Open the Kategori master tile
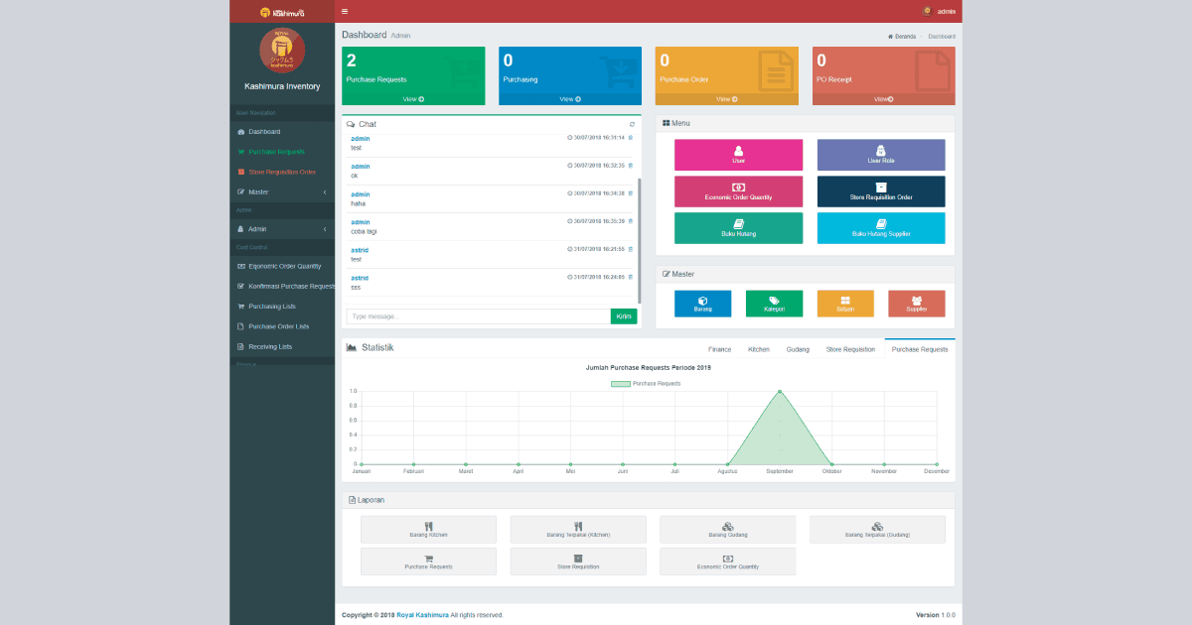This screenshot has width=1192, height=625. click(x=774, y=304)
